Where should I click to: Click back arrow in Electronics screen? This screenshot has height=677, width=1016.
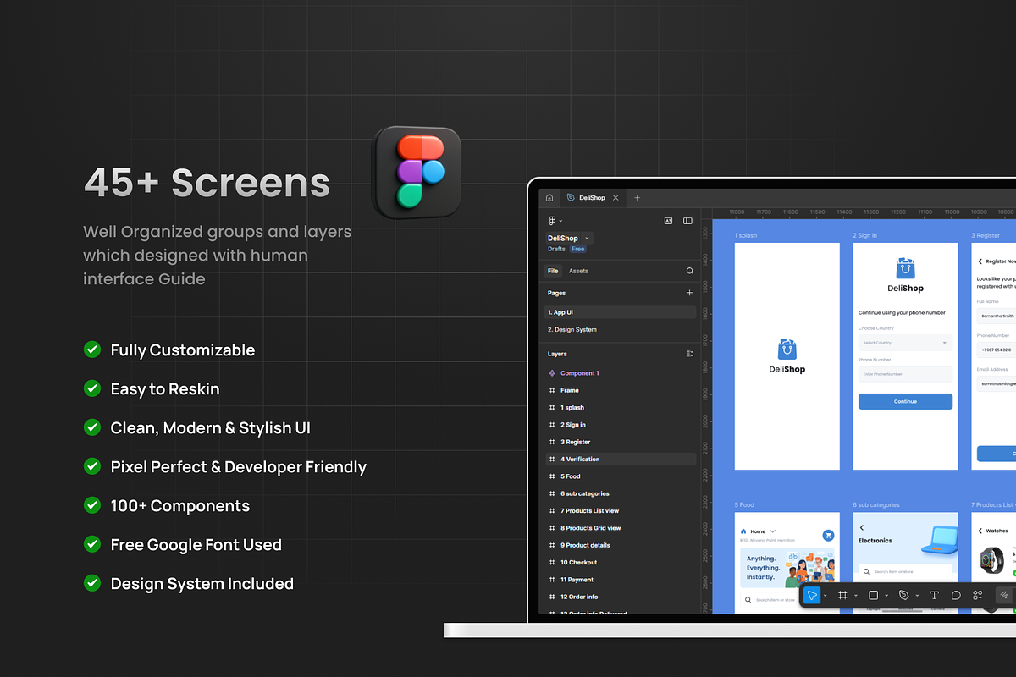[862, 527]
